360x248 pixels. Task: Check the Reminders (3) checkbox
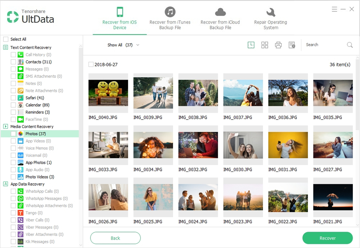pos(13,112)
